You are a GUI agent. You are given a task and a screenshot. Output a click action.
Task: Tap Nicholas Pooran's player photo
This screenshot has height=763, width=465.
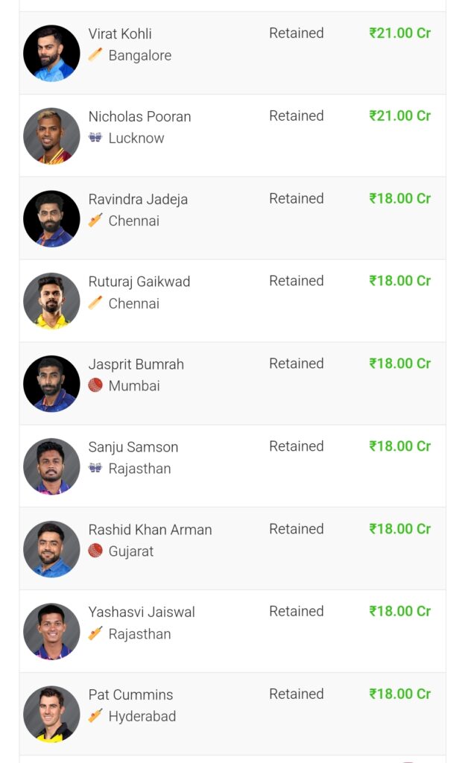click(51, 136)
